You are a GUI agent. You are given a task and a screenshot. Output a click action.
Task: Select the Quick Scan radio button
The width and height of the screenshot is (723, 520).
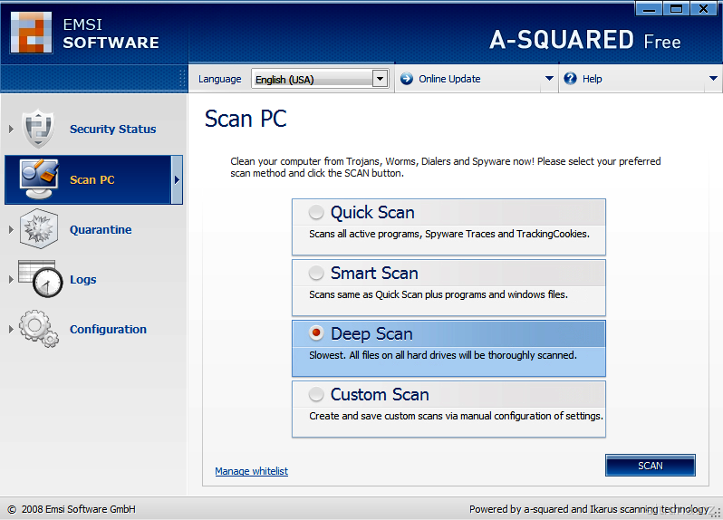pyautogui.click(x=316, y=213)
